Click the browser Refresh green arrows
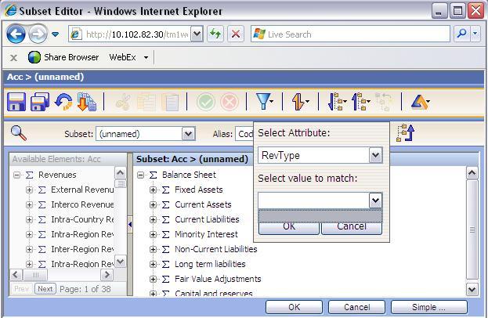Image resolution: width=488 pixels, height=318 pixels. 215,34
